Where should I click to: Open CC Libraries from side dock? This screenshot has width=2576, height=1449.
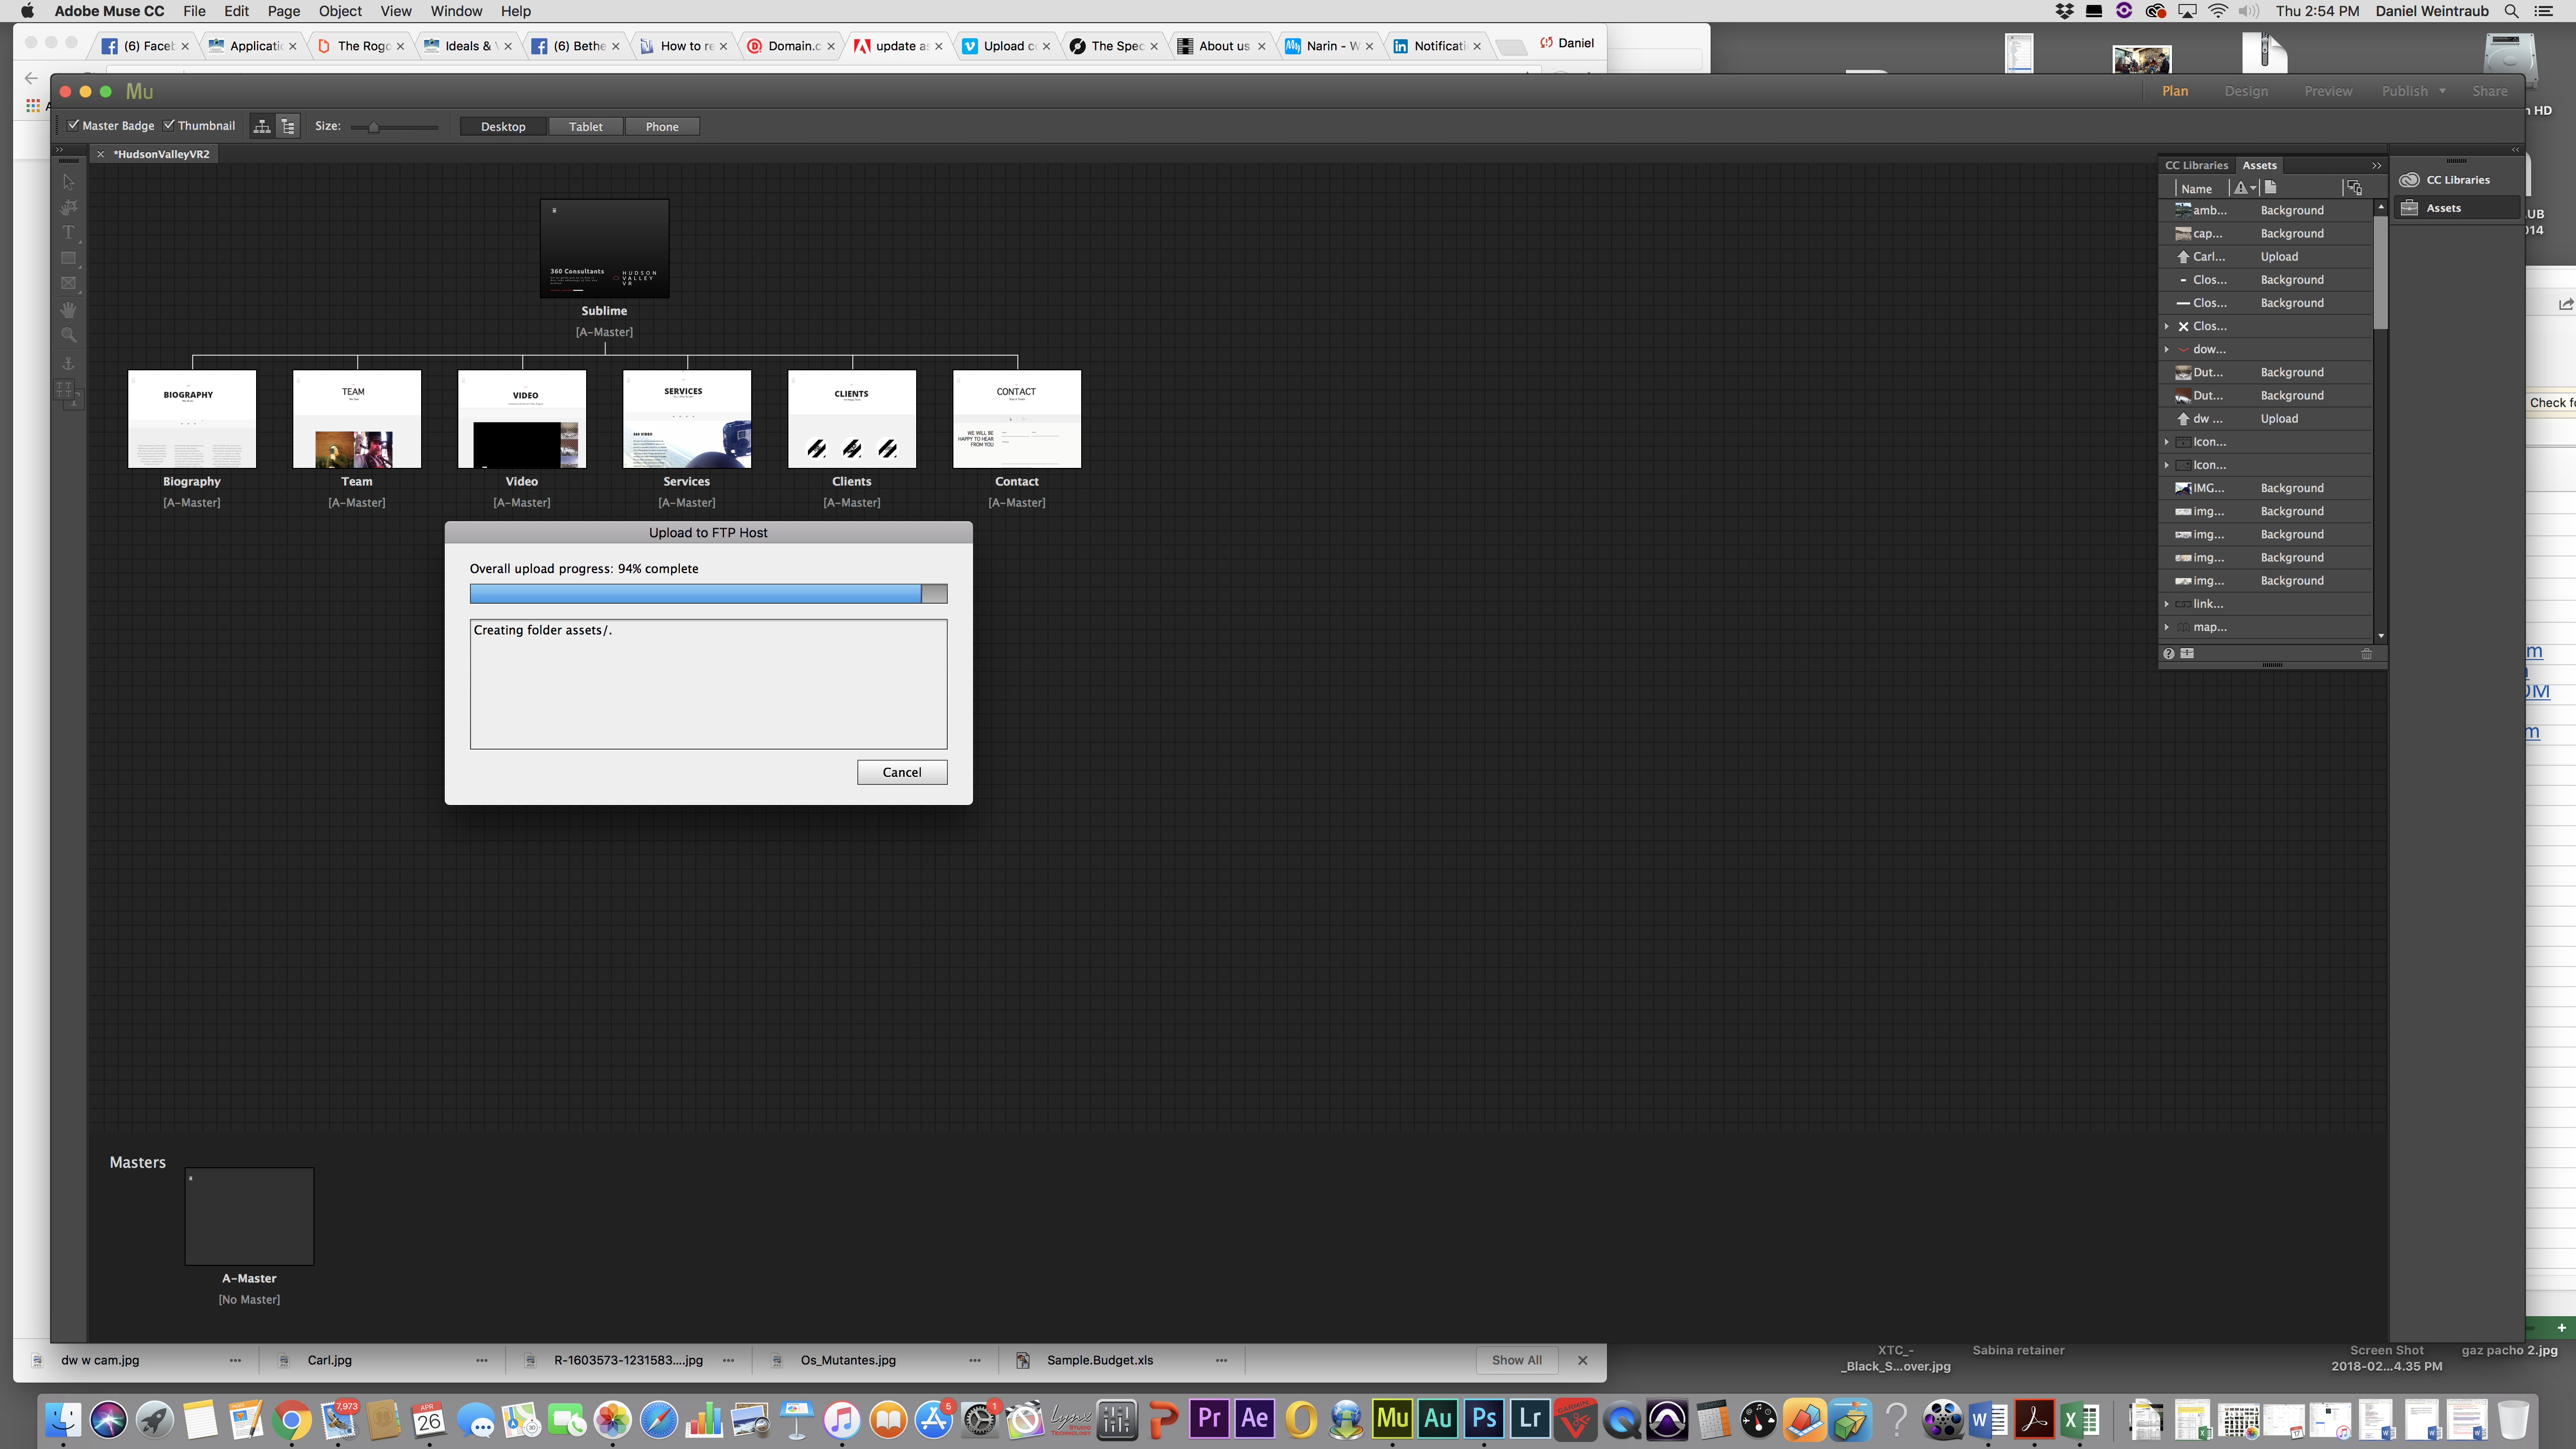2456,180
